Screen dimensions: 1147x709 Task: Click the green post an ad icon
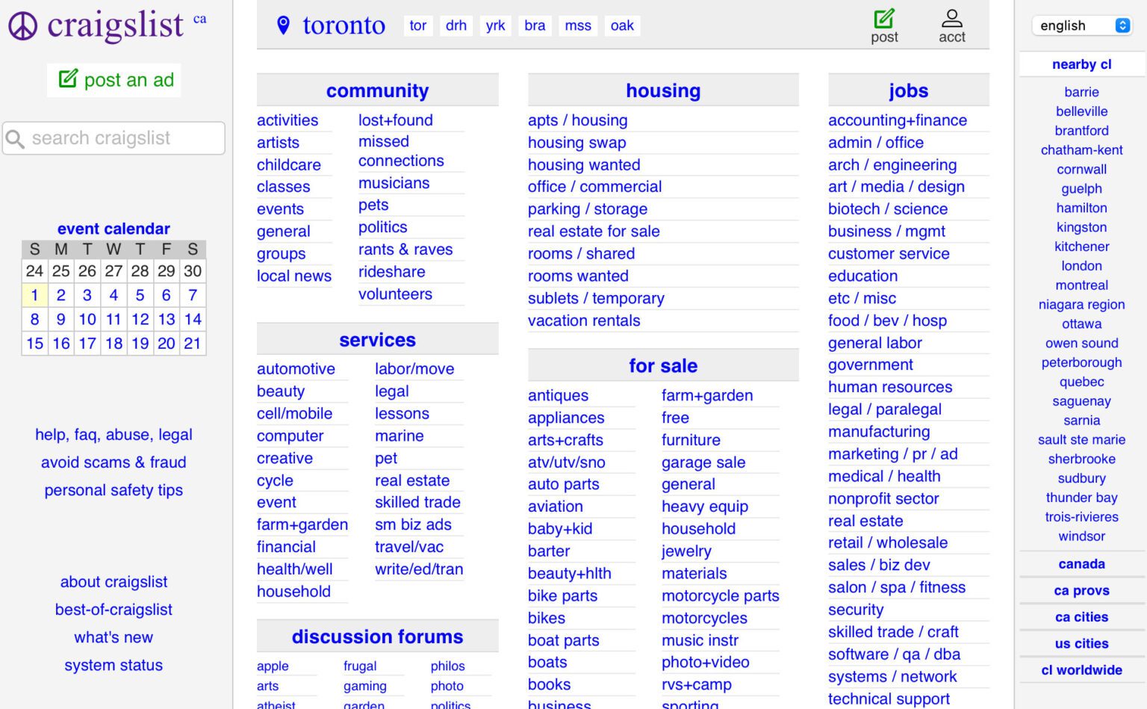68,78
